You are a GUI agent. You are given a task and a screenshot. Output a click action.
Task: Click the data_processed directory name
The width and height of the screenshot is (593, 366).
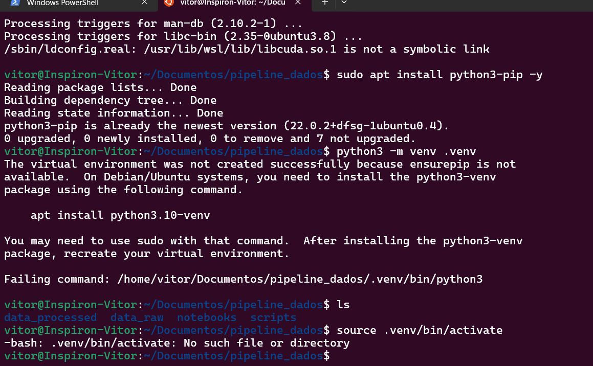50,317
